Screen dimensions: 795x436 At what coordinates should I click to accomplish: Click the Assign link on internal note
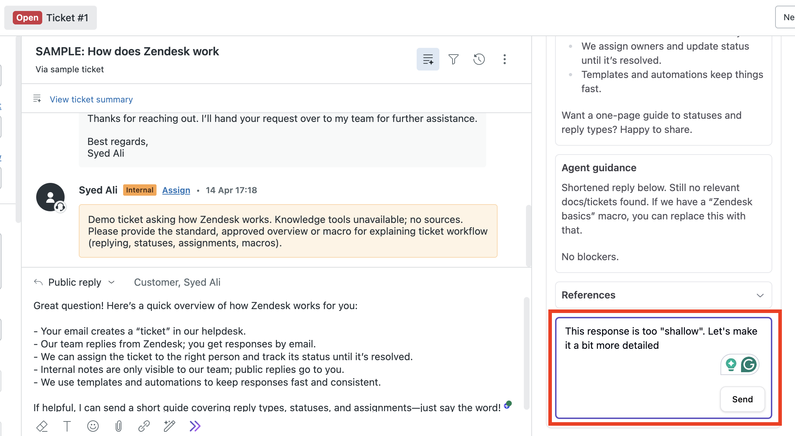[x=176, y=190]
